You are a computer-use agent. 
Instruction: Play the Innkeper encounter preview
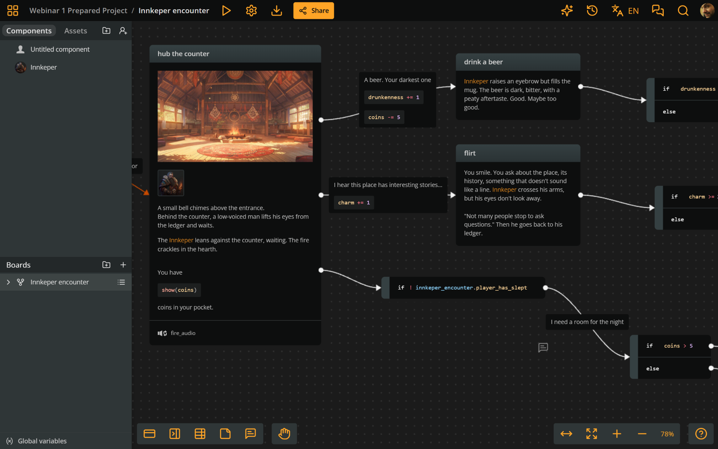click(x=226, y=11)
